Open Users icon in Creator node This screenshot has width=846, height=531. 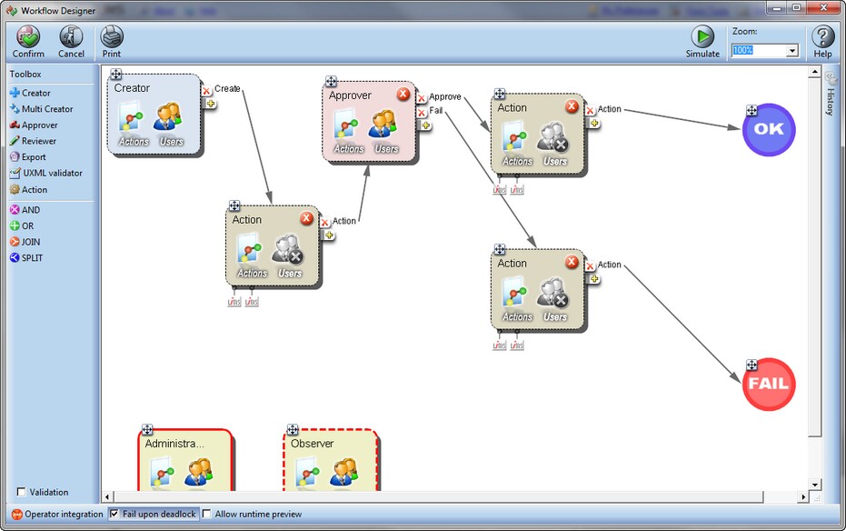tap(171, 125)
